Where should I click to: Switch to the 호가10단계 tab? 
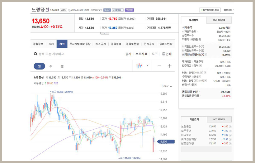[219, 20]
